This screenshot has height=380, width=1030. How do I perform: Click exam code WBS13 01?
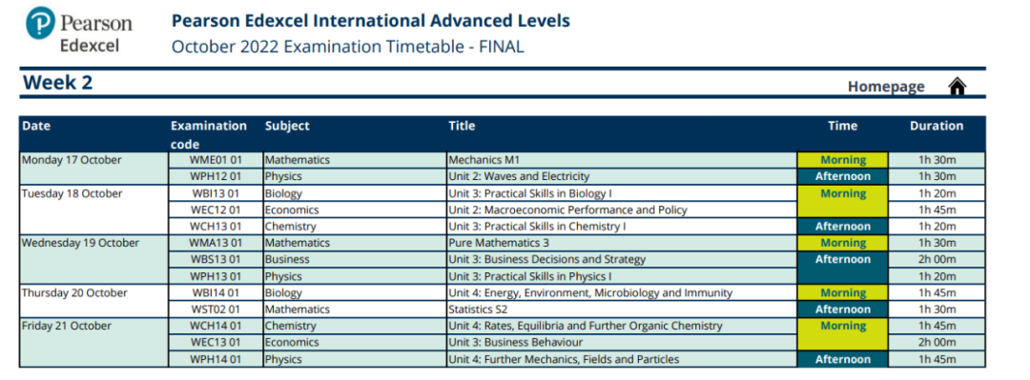[x=216, y=259]
